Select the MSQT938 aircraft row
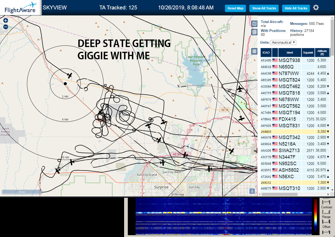This screenshot has height=237, width=335. [x=295, y=60]
